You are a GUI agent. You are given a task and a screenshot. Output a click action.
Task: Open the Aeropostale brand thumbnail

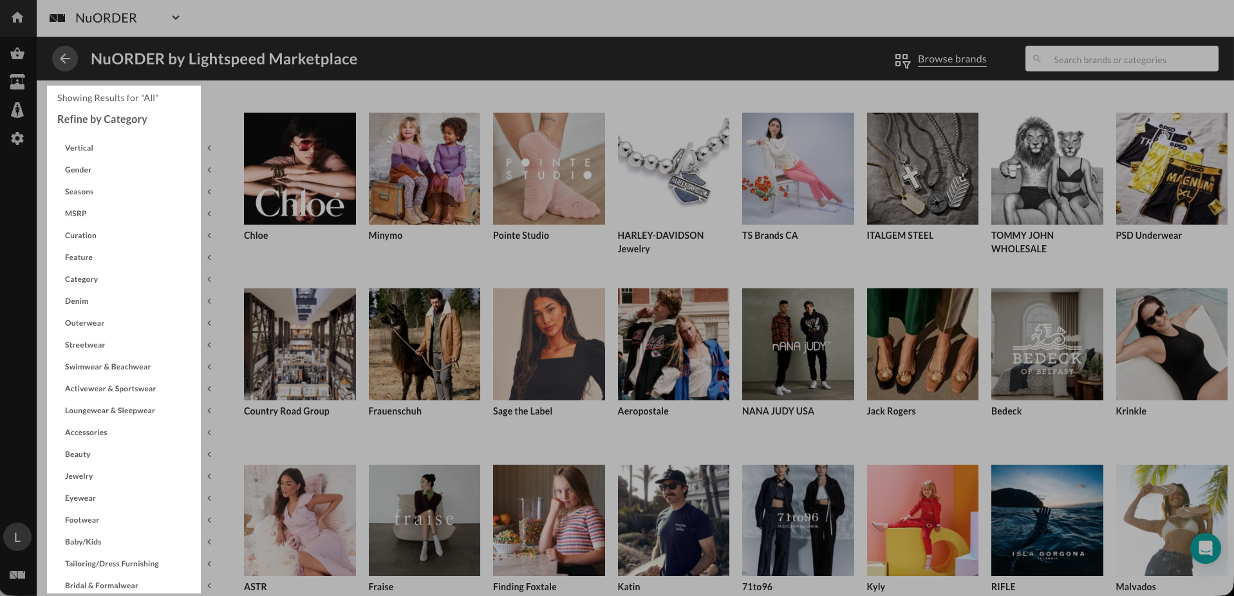pos(673,344)
